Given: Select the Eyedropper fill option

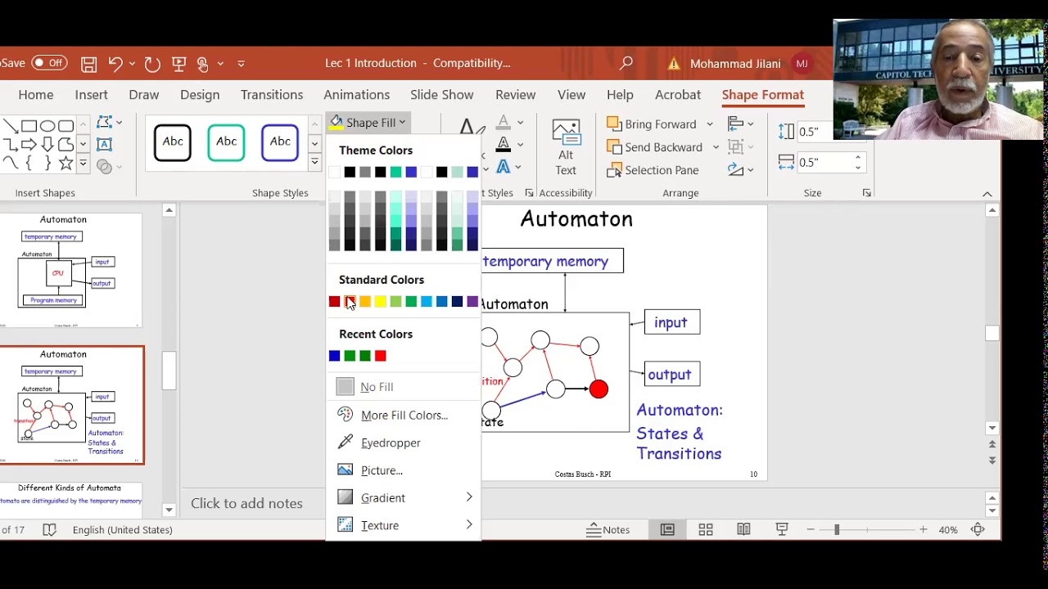Looking at the screenshot, I should 391,443.
